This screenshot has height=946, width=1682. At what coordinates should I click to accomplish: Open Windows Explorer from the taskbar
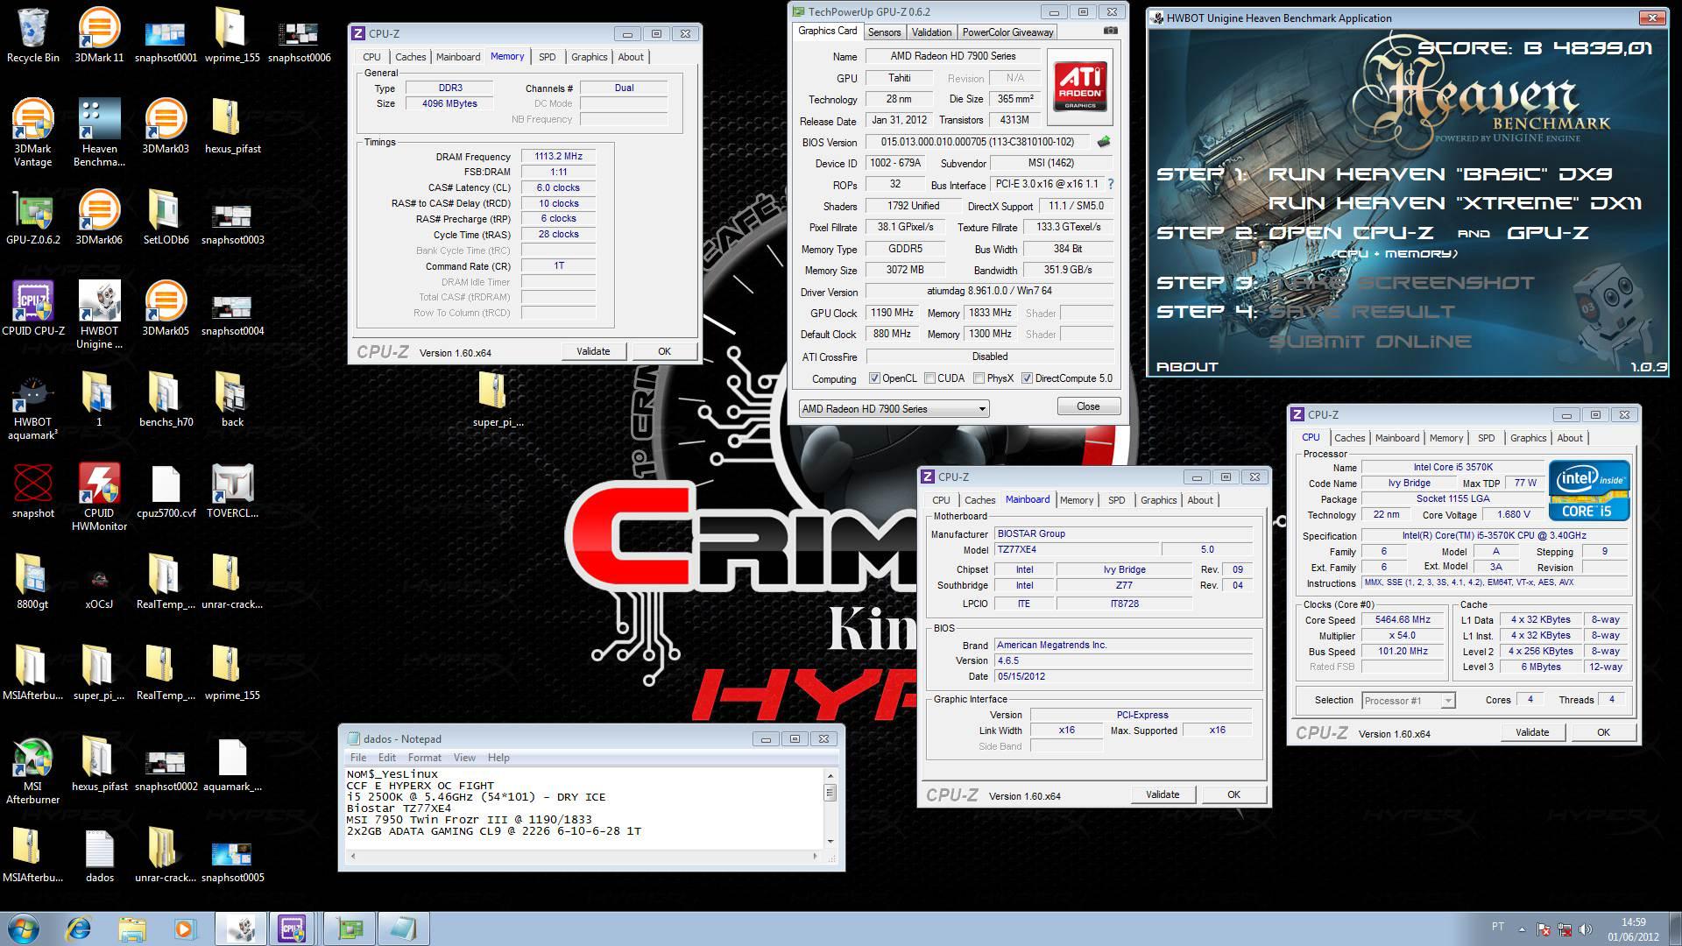[132, 928]
